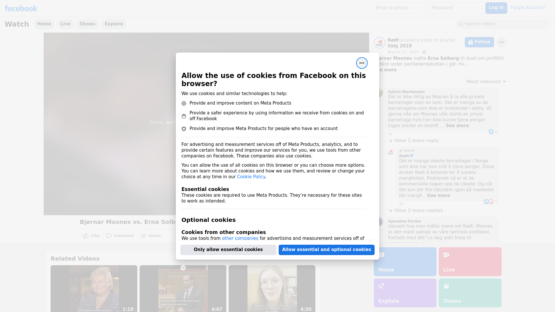Click the lock icon beside safer experience bullet
The height and width of the screenshot is (312, 555).
[184, 116]
